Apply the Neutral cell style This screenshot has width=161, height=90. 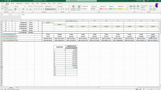[122, 9]
